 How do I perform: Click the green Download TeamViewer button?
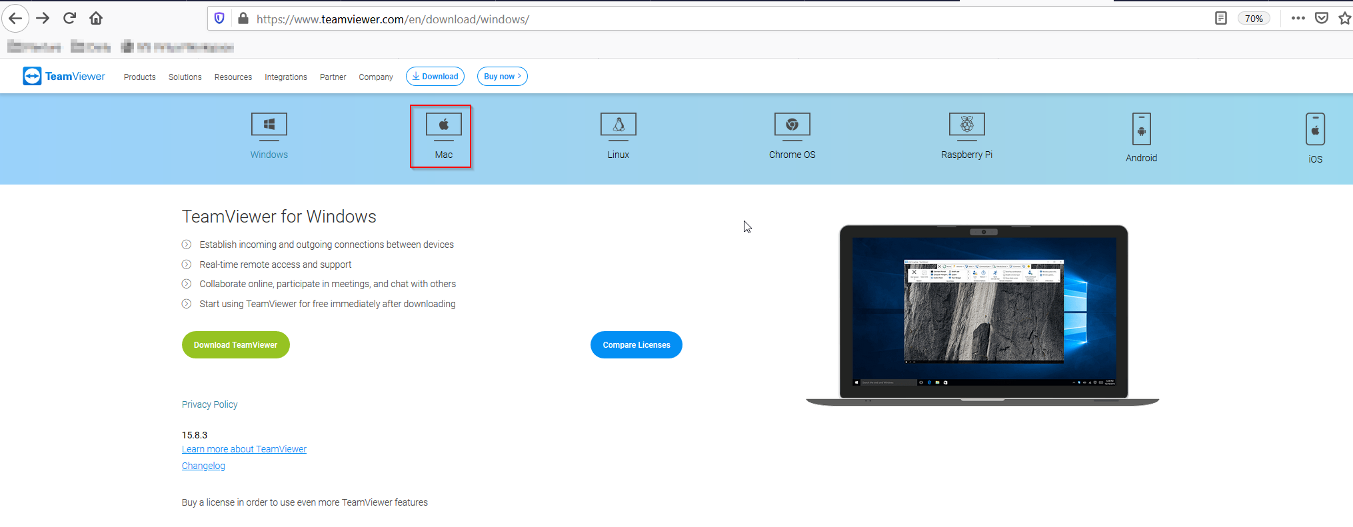(236, 345)
